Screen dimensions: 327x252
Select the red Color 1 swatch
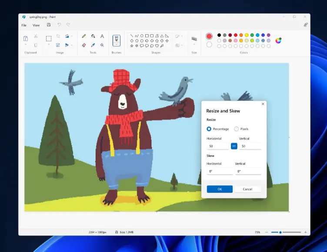(209, 36)
